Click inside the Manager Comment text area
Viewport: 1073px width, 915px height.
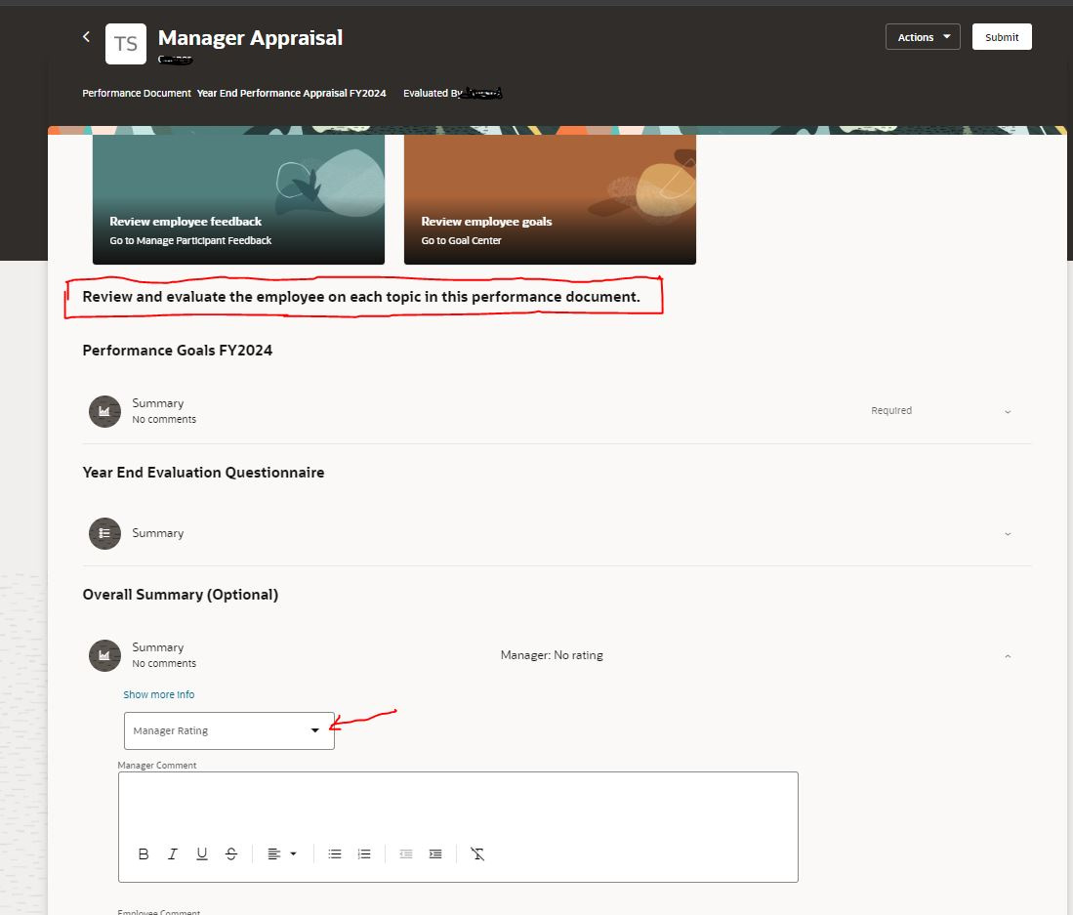pyautogui.click(x=457, y=806)
